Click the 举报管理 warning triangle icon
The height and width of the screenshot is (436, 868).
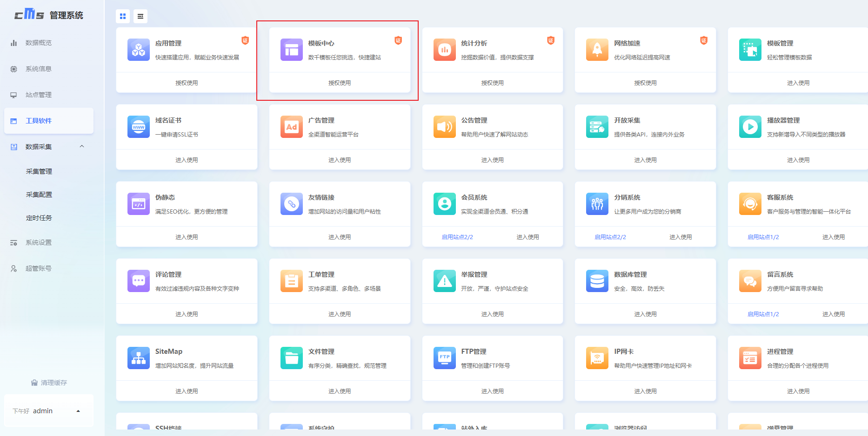(445, 281)
